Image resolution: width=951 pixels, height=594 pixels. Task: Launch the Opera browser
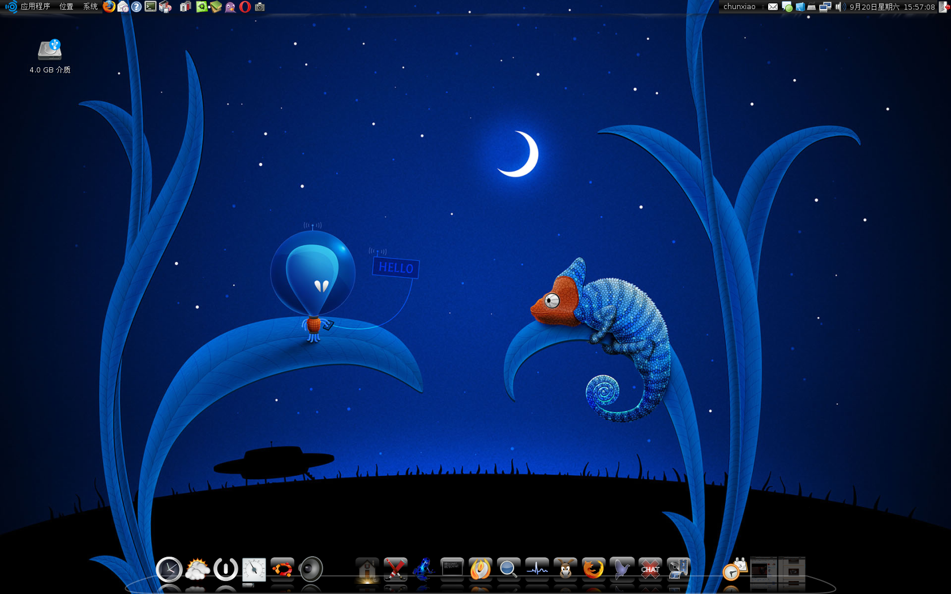[x=245, y=7]
